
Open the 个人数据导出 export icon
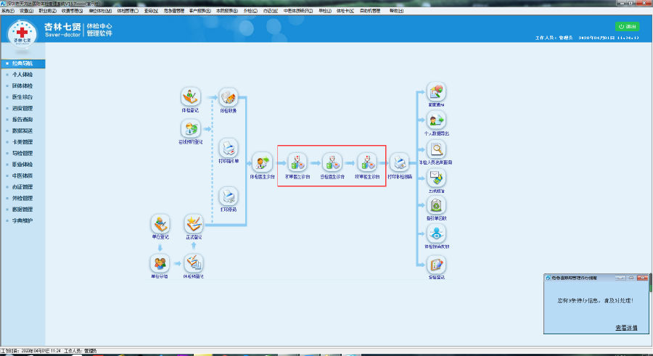click(x=436, y=120)
